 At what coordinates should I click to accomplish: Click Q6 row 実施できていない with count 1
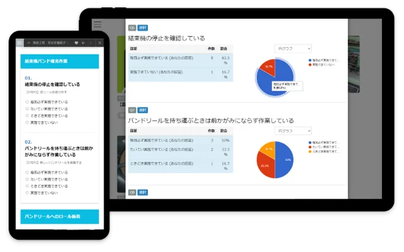click(x=181, y=75)
